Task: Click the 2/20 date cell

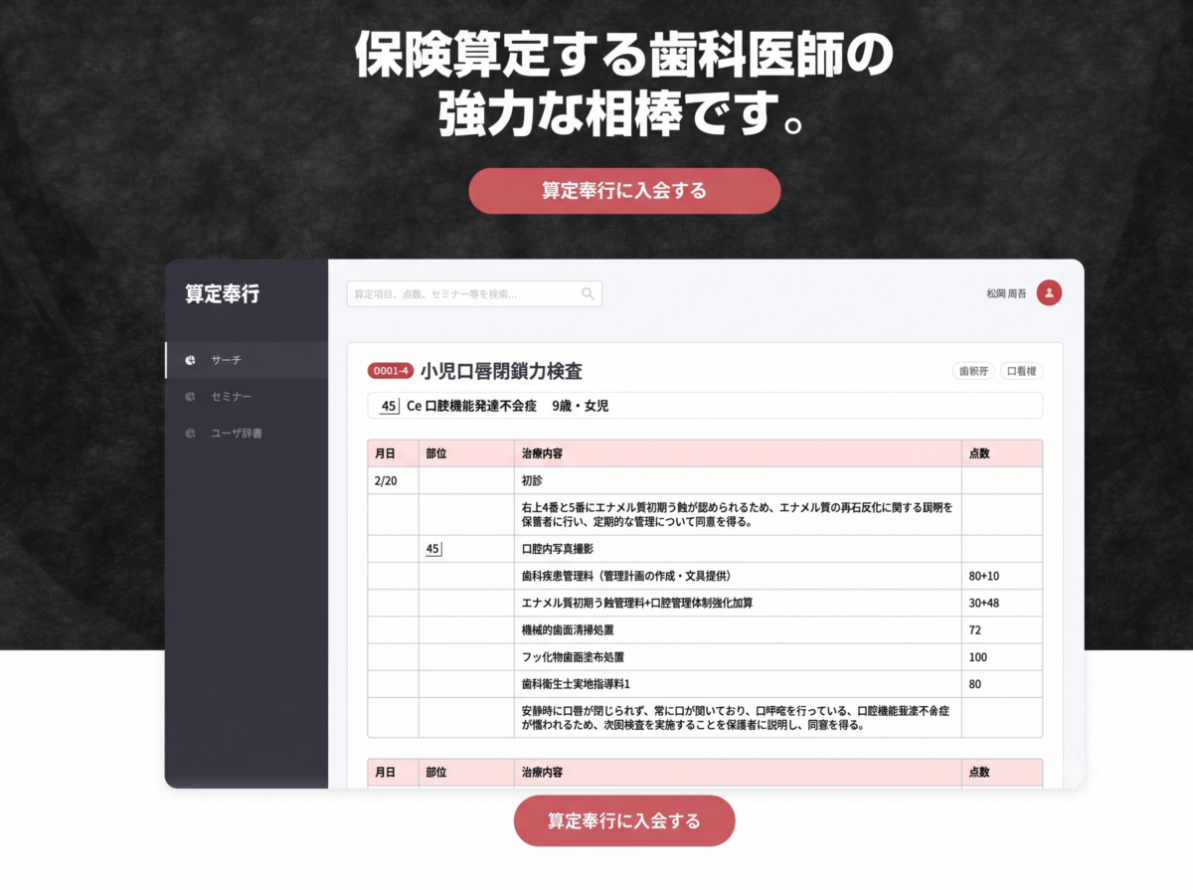Action: (x=393, y=480)
